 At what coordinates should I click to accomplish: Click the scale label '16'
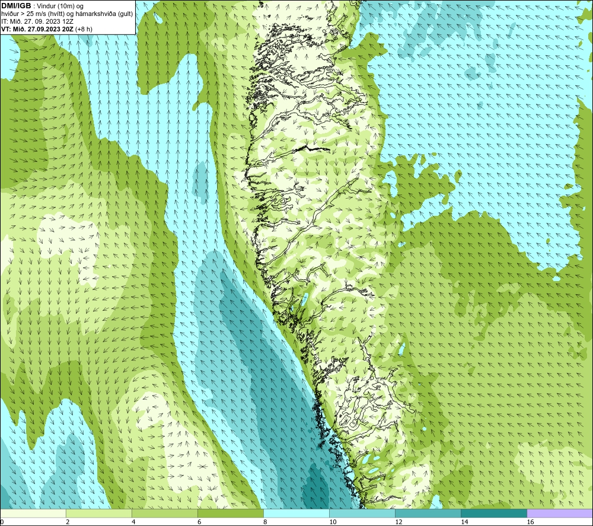(x=530, y=522)
